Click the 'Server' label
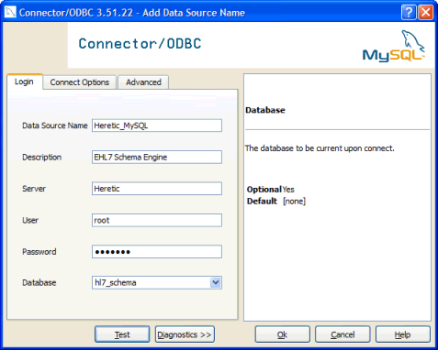 (x=34, y=189)
